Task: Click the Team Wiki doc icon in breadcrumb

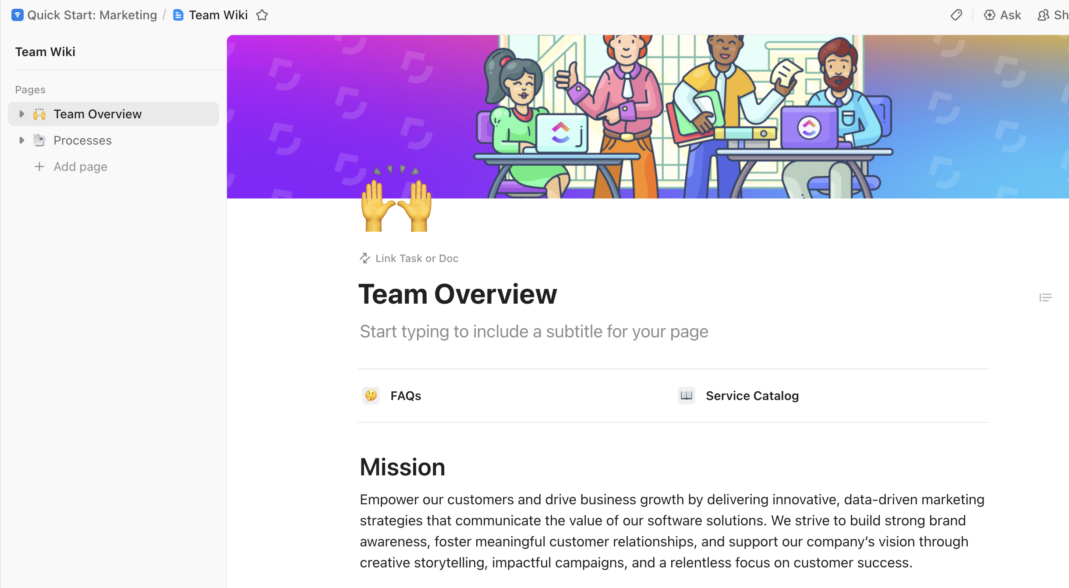Action: [x=178, y=14]
